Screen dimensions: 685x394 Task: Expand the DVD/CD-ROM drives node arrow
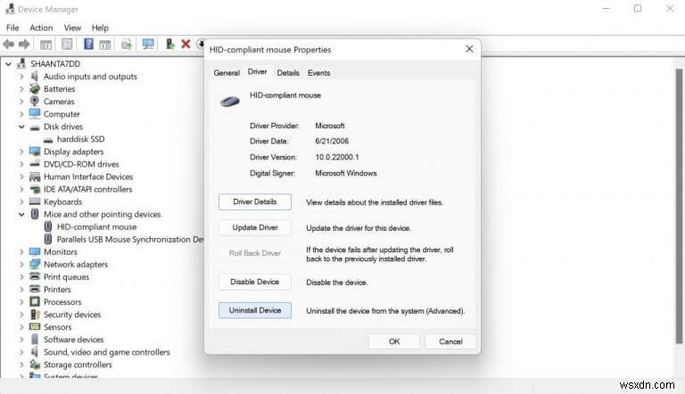pos(21,164)
